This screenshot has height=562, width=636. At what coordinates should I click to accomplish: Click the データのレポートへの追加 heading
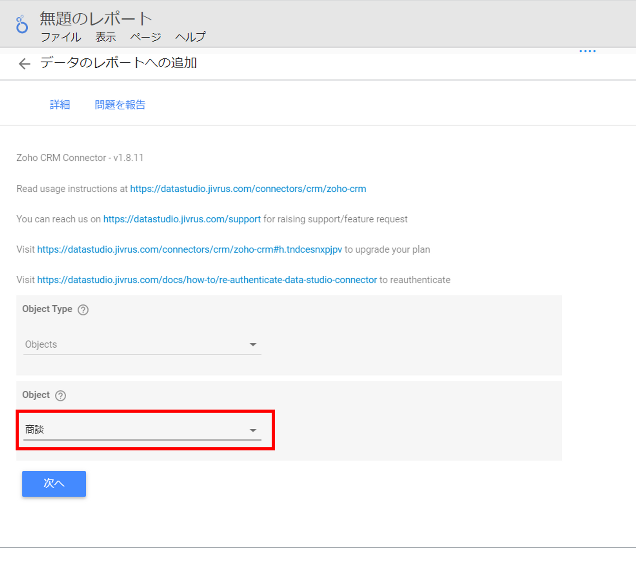(x=118, y=63)
